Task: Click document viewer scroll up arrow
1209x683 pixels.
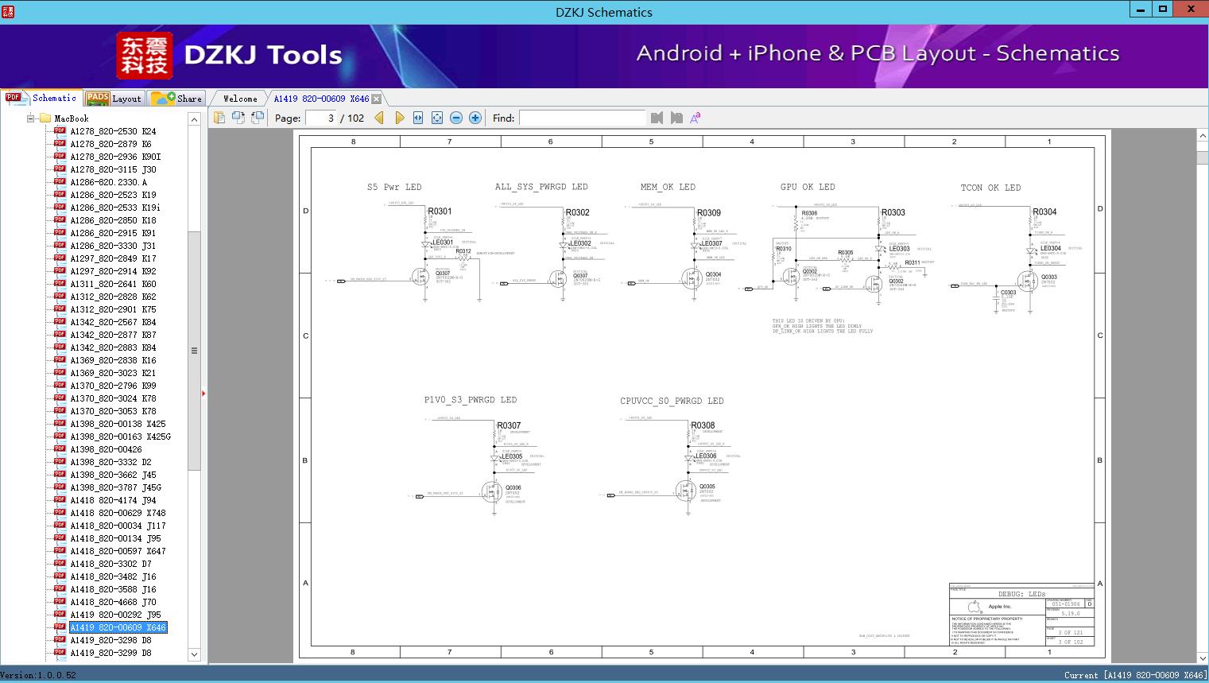Action: (1202, 136)
